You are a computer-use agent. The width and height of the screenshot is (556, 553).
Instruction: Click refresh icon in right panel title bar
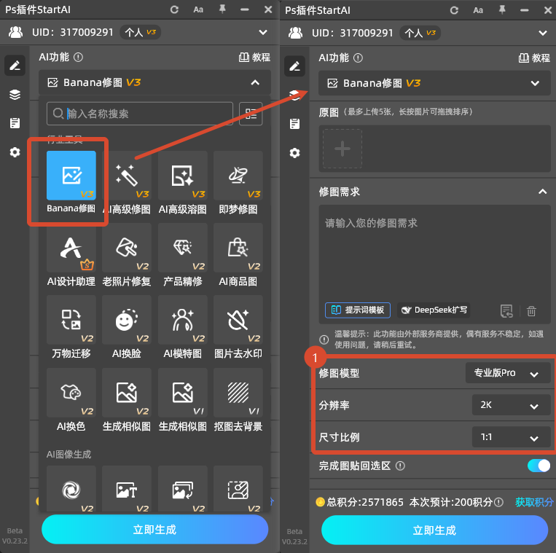(454, 10)
